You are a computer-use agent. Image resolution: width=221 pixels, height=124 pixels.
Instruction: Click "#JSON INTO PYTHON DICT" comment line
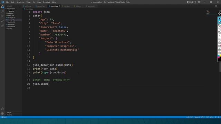[x=51, y=80]
